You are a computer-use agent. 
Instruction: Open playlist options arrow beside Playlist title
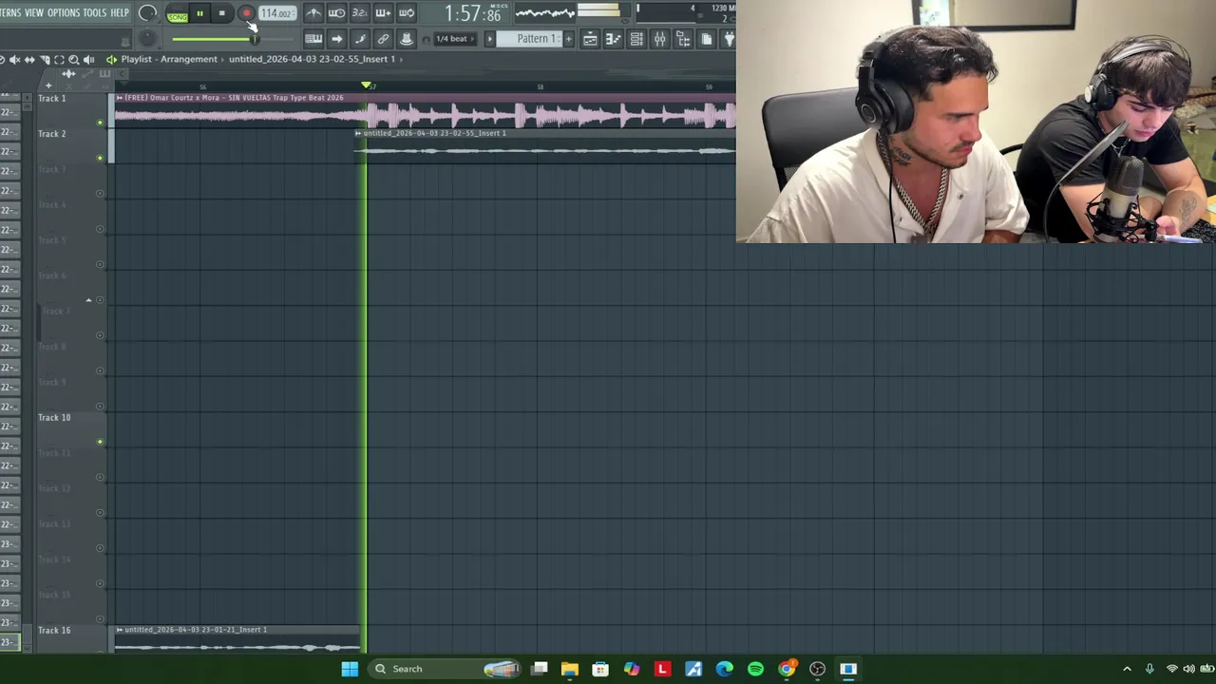point(111,59)
